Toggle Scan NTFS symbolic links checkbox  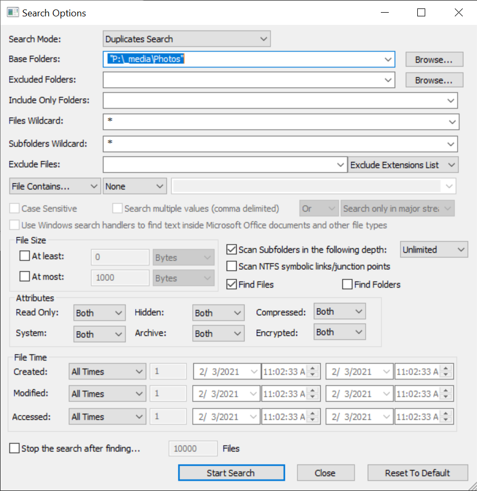231,267
